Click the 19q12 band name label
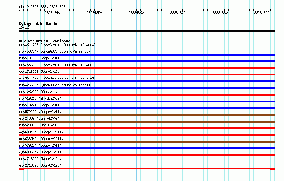This screenshot has height=181, width=284. point(24,27)
